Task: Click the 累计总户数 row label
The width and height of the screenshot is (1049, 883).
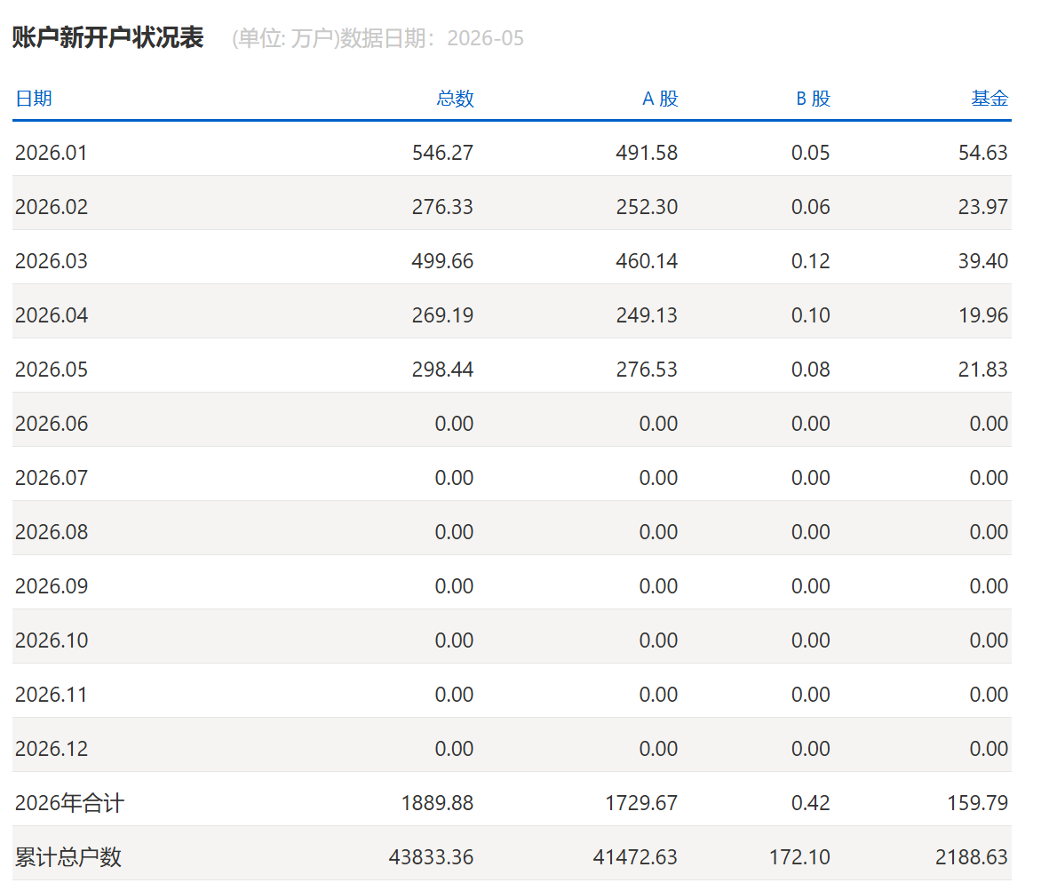Action: (68, 857)
